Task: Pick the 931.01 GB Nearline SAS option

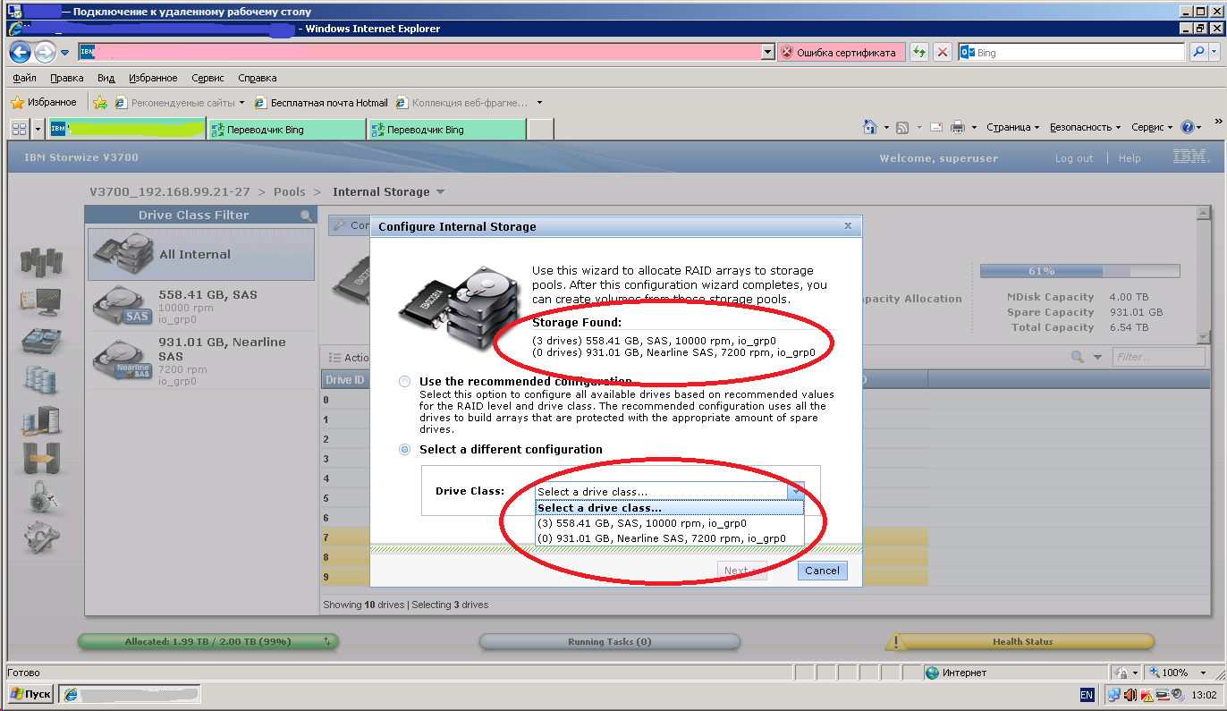Action: pos(661,538)
